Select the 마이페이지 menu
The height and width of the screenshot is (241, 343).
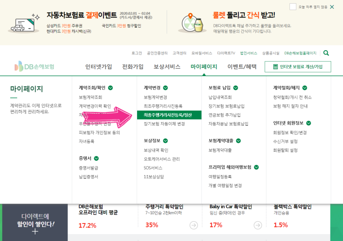204,66
